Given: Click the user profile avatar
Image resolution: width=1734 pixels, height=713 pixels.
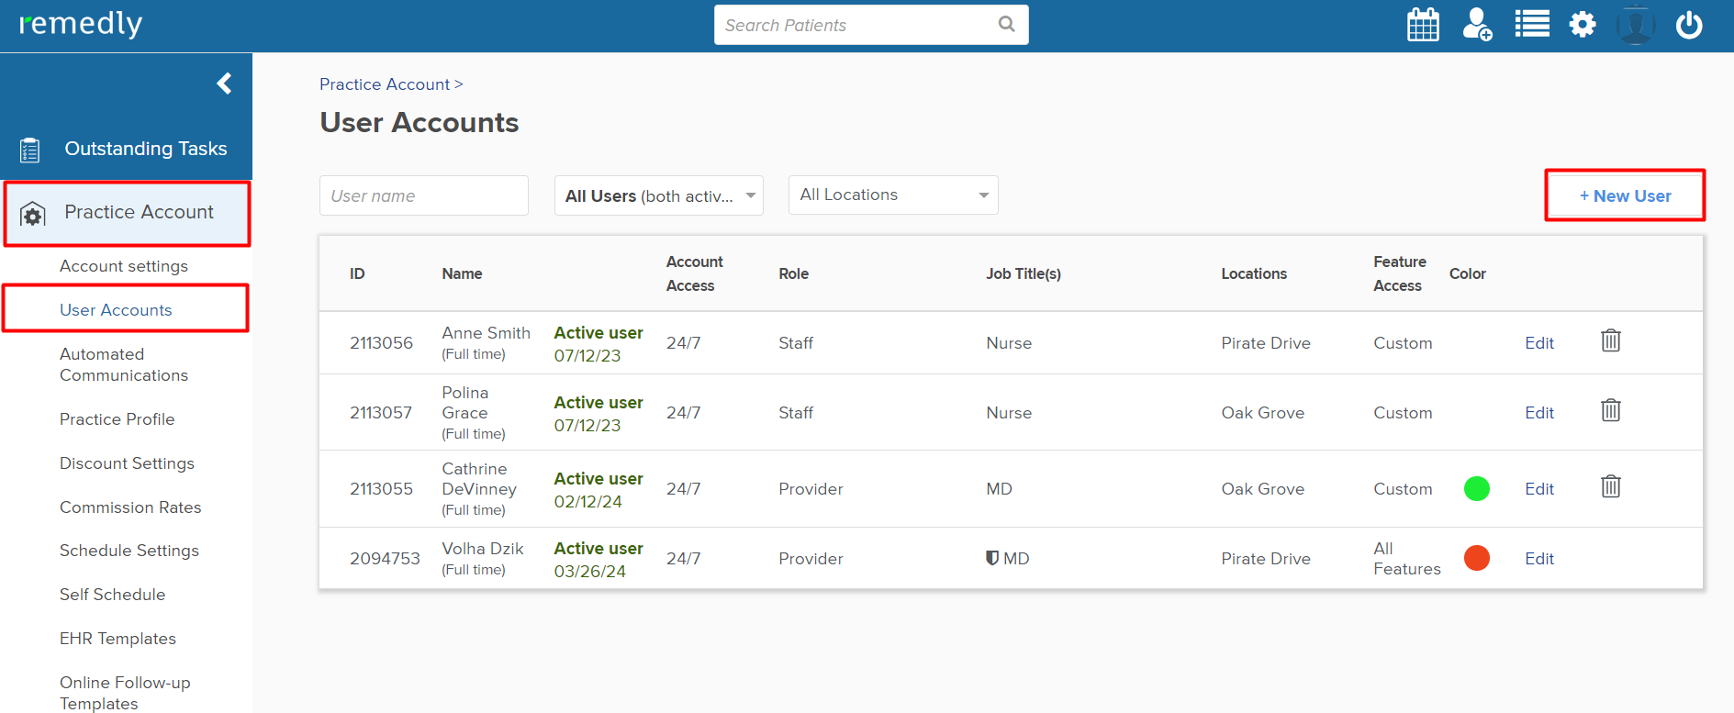Looking at the screenshot, I should pyautogui.click(x=1636, y=25).
